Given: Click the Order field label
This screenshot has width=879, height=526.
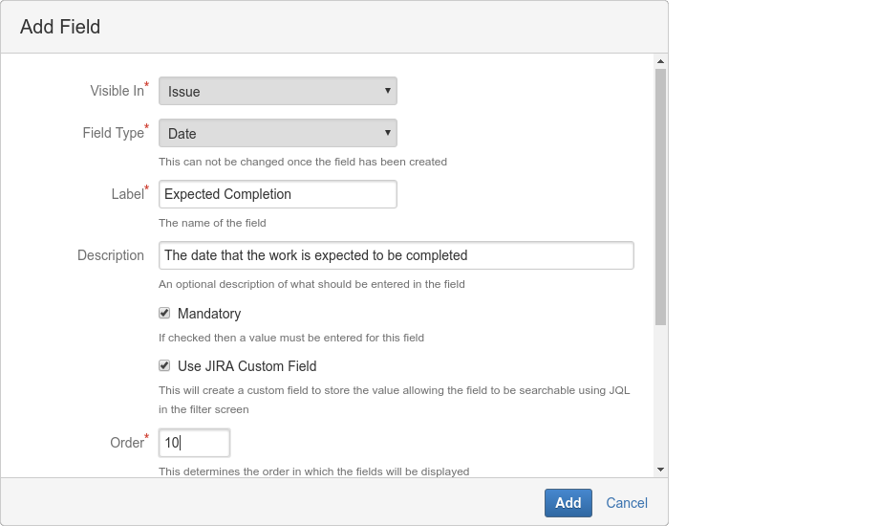Looking at the screenshot, I should tap(126, 443).
